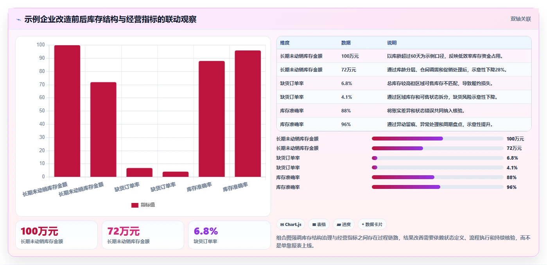This screenshot has width=547, height=265.
Task: Click the shortest chart bar near 4.1
Action: (176, 174)
